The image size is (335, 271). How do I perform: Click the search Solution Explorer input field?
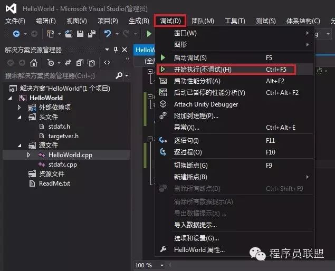59,75
